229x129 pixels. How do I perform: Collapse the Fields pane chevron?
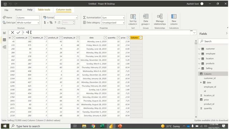click(226, 33)
